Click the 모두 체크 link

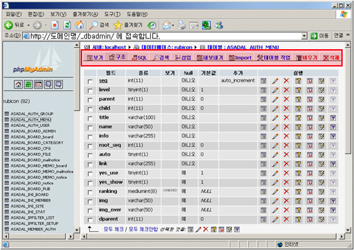point(113,229)
